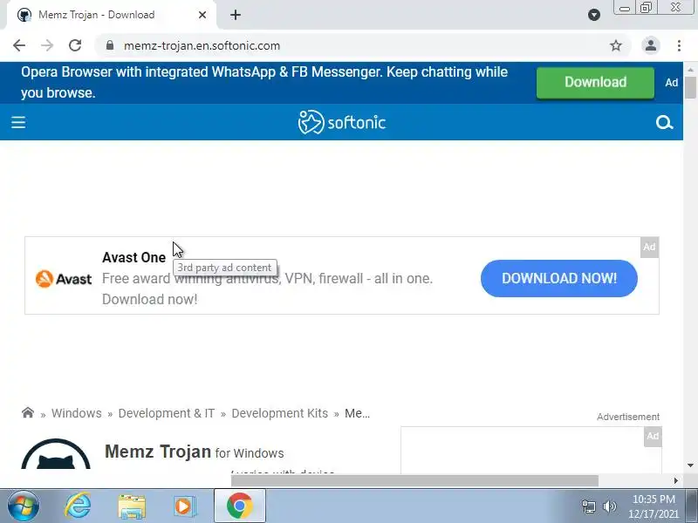Click the address bar URL field
Image resolution: width=698 pixels, height=523 pixels.
[x=363, y=45]
